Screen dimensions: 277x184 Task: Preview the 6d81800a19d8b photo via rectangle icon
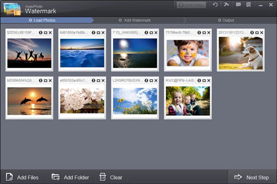pos(98,33)
